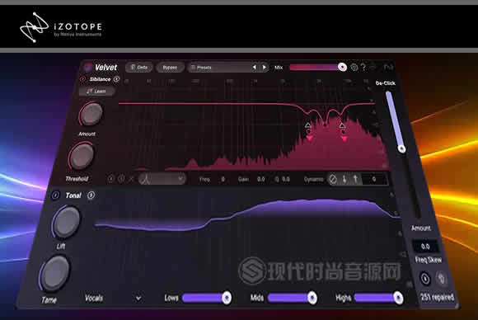
Task: Select the left upward triangle band marker
Action: (x=307, y=125)
